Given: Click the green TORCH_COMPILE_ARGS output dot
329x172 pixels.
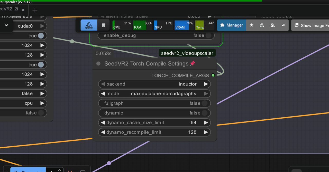Looking at the screenshot, I should (x=213, y=75).
